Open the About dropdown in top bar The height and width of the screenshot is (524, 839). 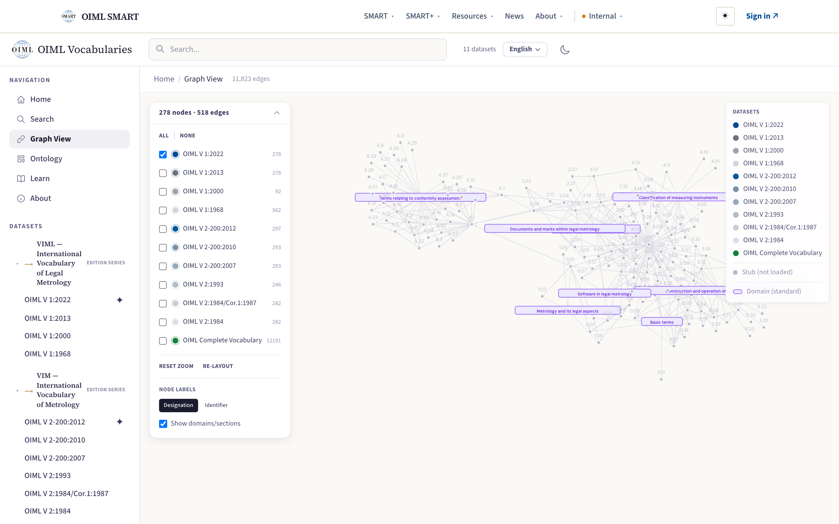pos(549,16)
